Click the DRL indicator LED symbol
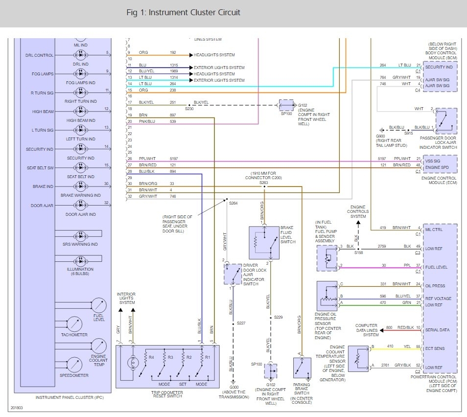This screenshot has height=417, width=467. point(81,55)
